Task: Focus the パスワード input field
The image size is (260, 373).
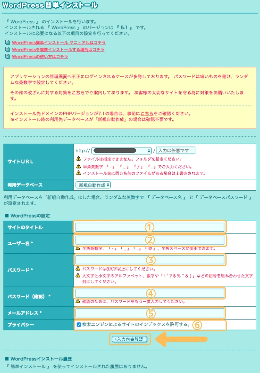Action: click(150, 260)
